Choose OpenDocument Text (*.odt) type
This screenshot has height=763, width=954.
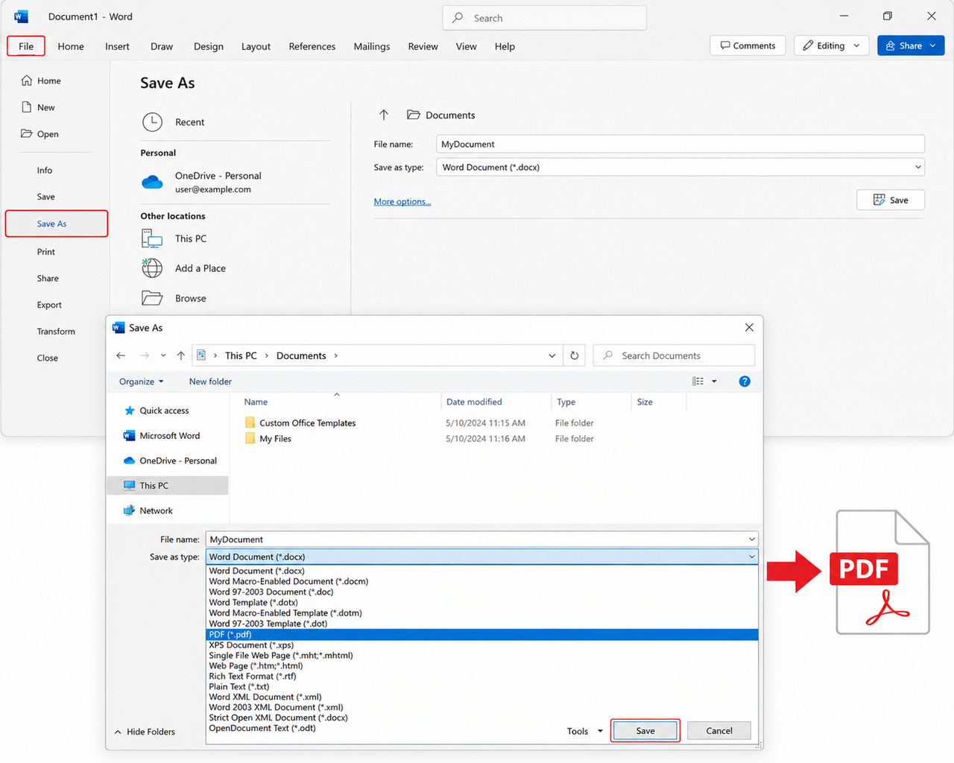click(x=262, y=728)
